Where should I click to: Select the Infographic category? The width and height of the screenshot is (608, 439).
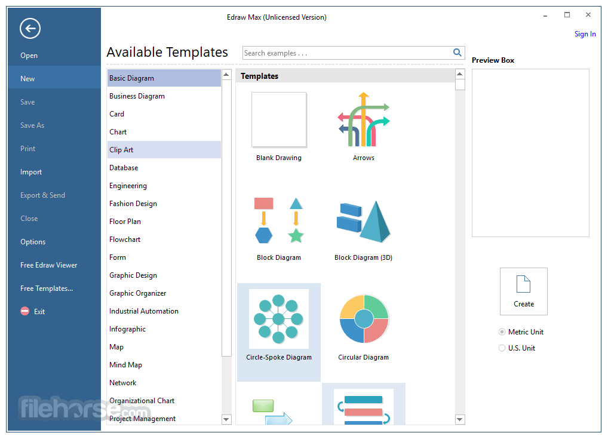pyautogui.click(x=164, y=329)
